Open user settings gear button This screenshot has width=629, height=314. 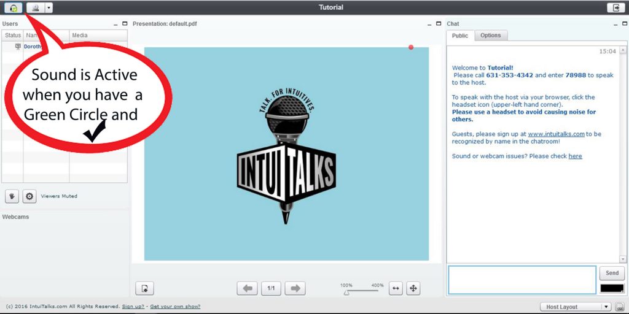pos(29,196)
